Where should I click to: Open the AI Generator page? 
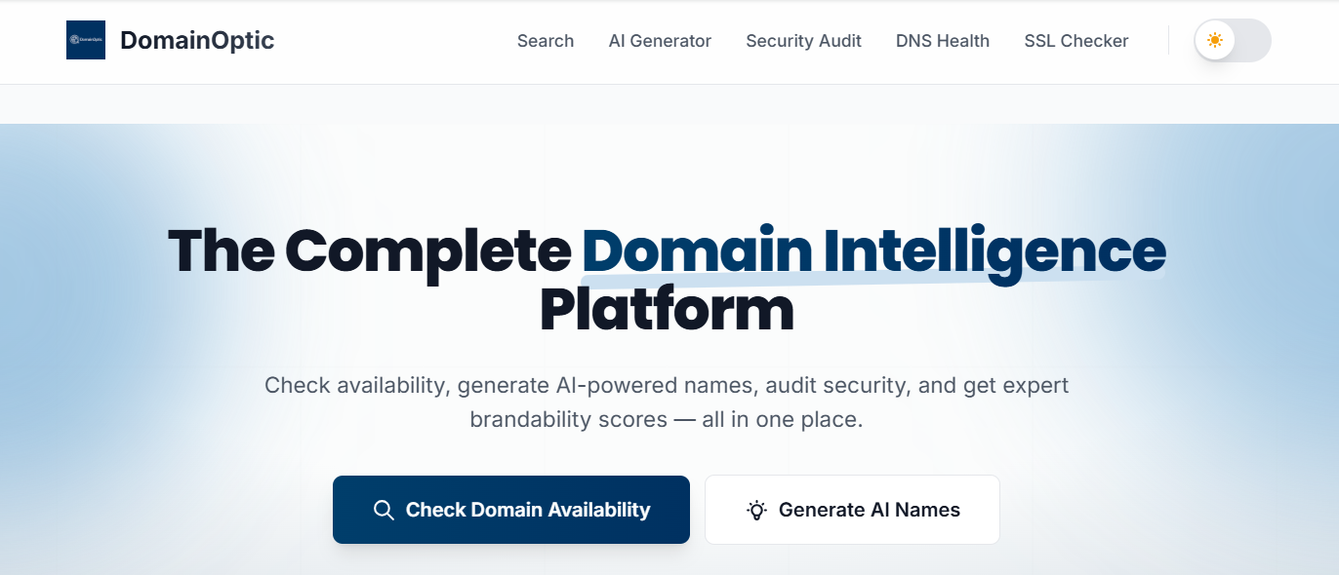click(x=660, y=41)
